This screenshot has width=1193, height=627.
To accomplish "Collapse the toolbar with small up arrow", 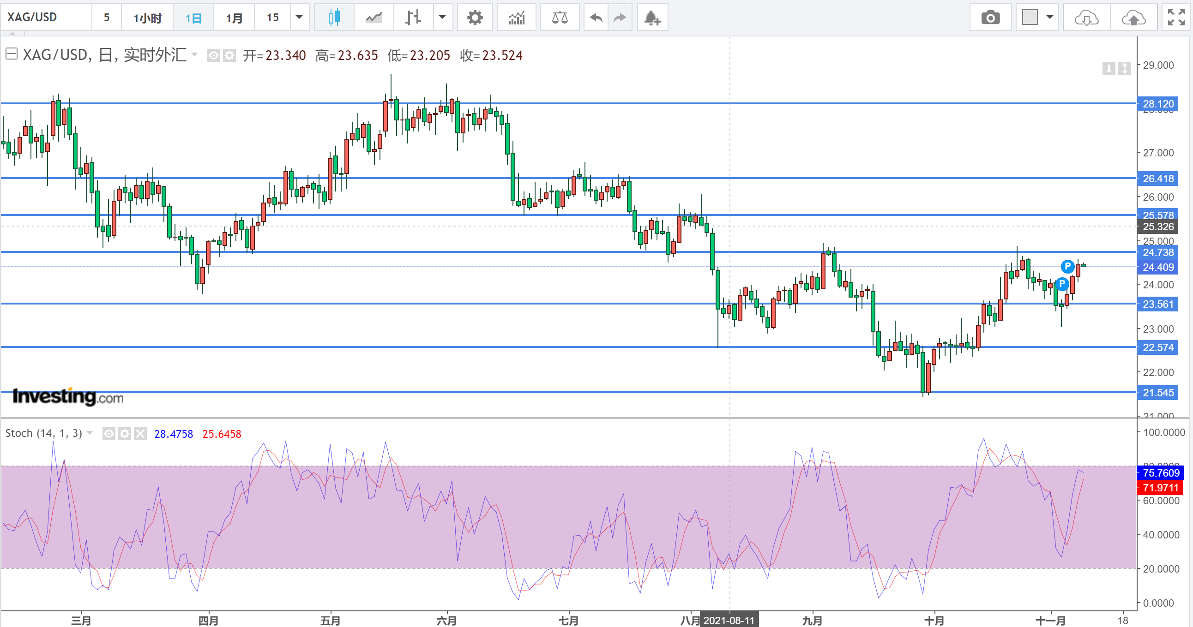I will coord(12,33).
